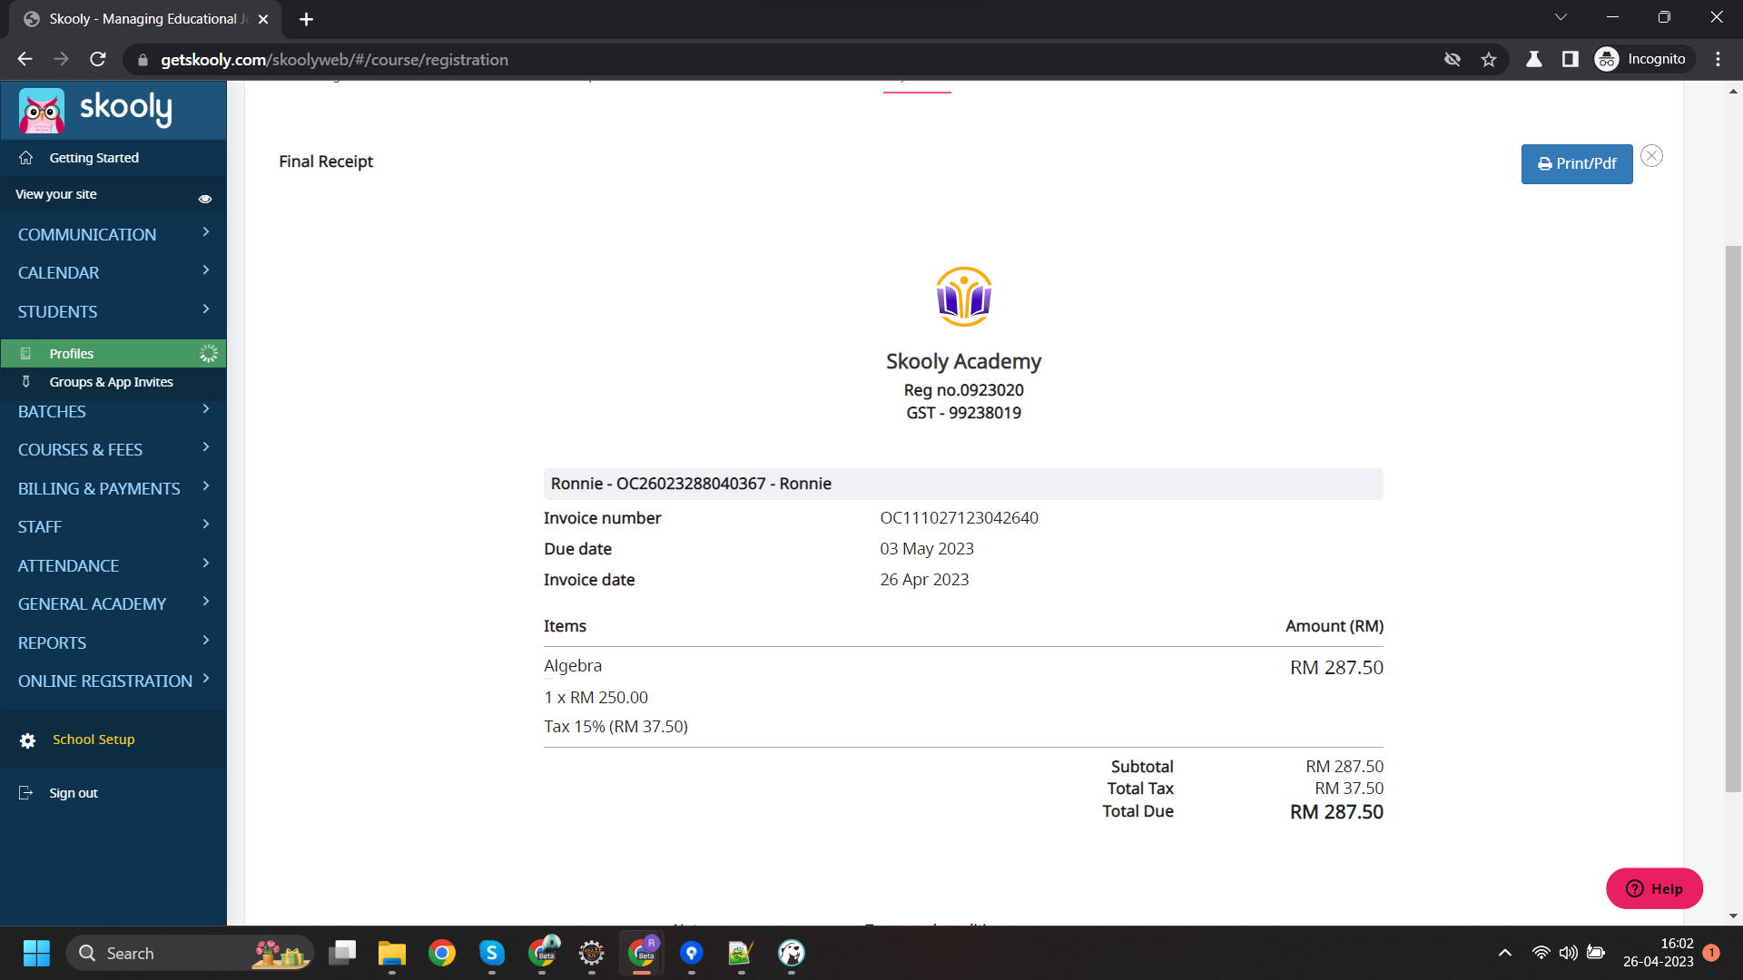Close the Skooly browser tab

tap(263, 19)
